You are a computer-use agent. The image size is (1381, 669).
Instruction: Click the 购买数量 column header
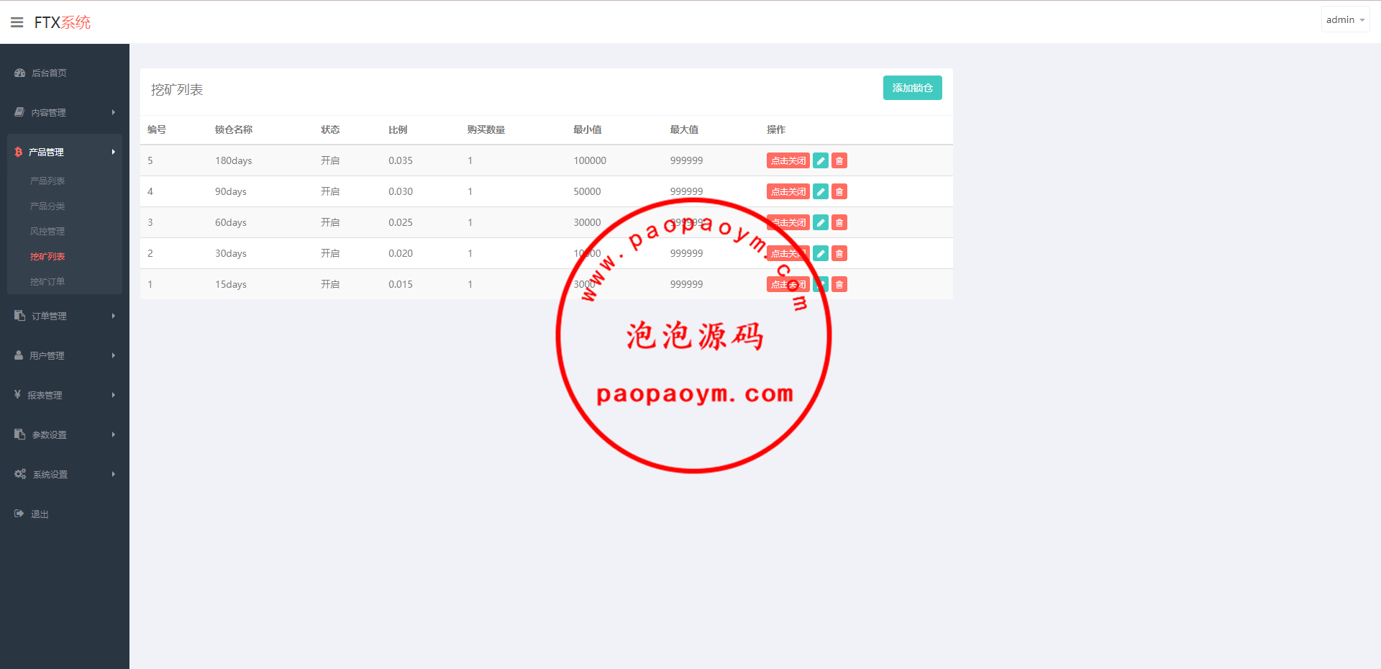[486, 129]
